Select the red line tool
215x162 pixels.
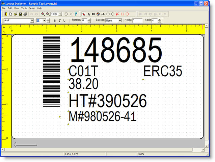[117, 14]
